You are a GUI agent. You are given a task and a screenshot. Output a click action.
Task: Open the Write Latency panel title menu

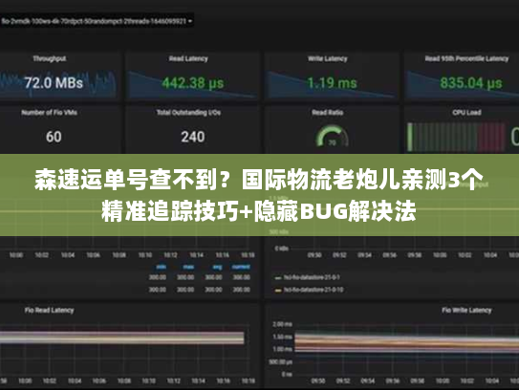pos(327,59)
